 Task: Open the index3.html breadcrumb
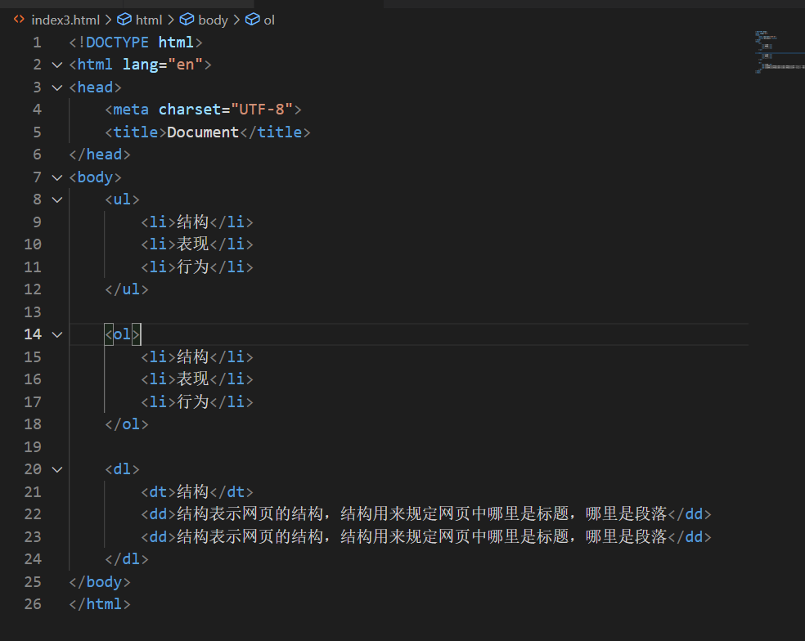pos(65,20)
